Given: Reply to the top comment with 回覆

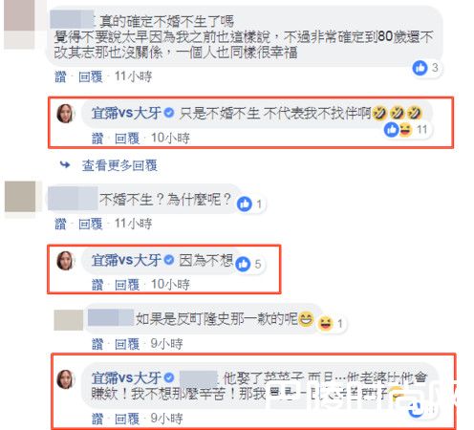Looking at the screenshot, I should [91, 76].
